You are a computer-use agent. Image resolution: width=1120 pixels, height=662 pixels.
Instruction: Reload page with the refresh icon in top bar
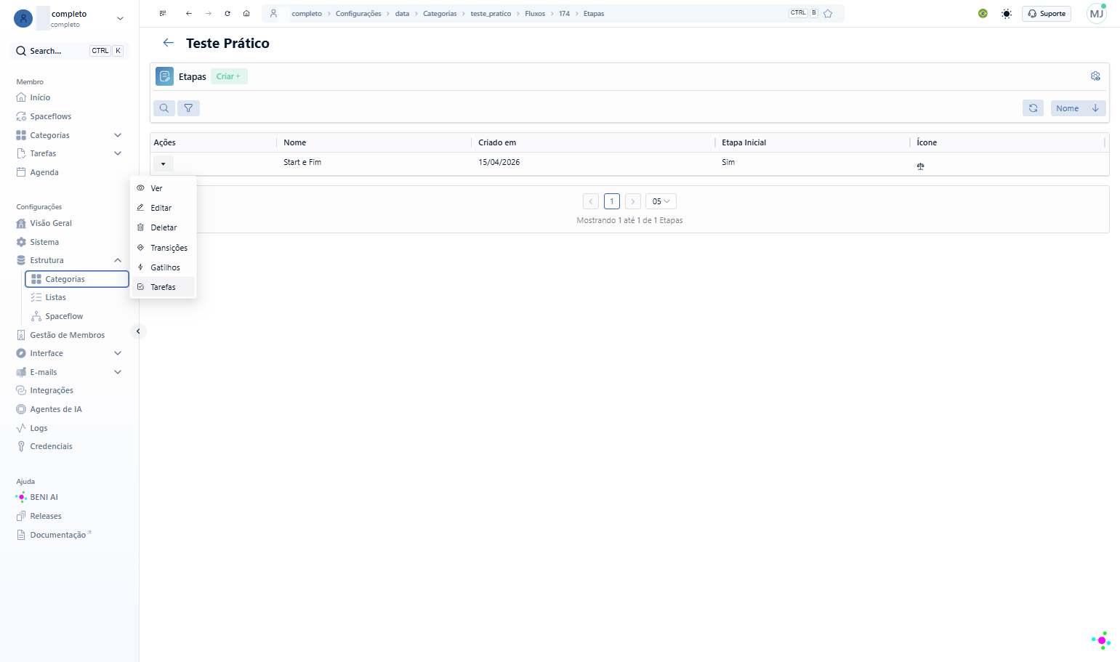[227, 13]
